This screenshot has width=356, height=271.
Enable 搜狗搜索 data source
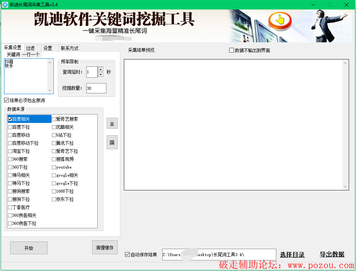[x=10, y=191]
